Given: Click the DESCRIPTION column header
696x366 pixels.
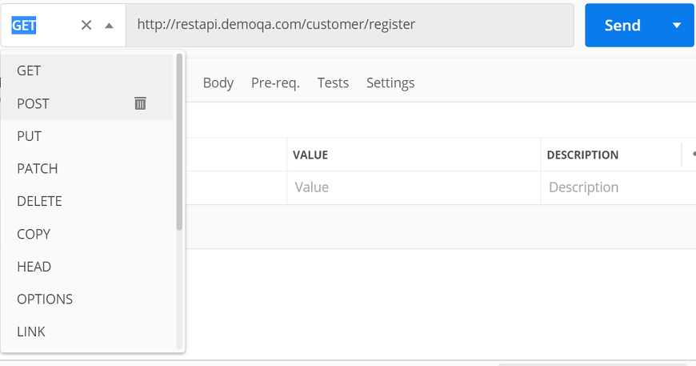Looking at the screenshot, I should [582, 155].
